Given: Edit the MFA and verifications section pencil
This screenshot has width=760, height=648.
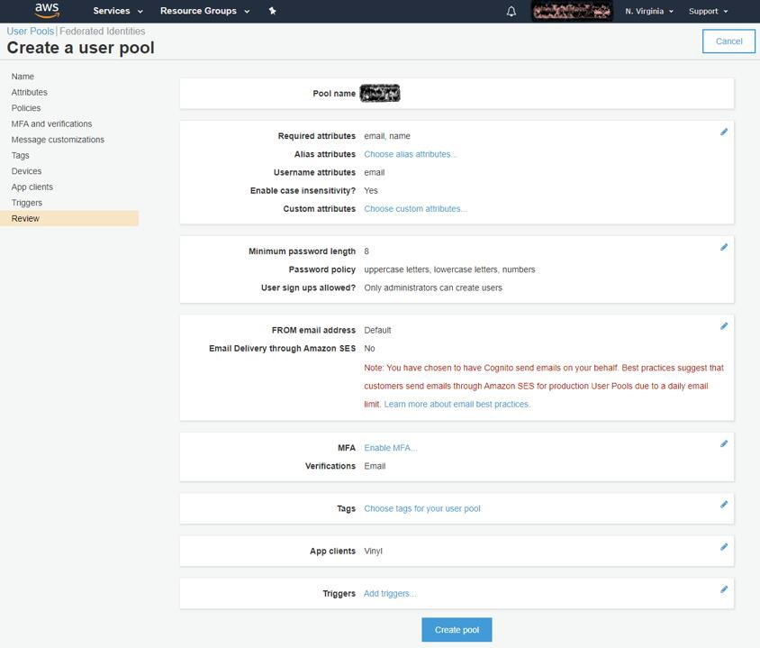Looking at the screenshot, I should [x=724, y=443].
